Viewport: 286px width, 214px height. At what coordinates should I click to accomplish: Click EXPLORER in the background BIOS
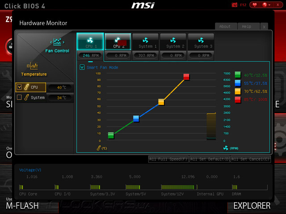252,206
